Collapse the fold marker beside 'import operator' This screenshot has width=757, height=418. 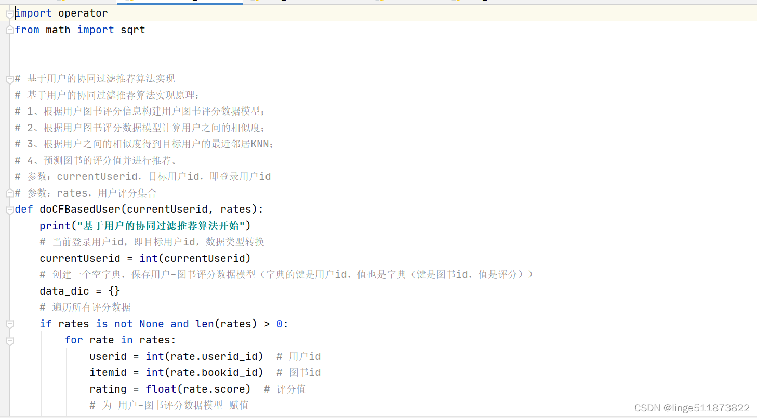pyautogui.click(x=10, y=14)
